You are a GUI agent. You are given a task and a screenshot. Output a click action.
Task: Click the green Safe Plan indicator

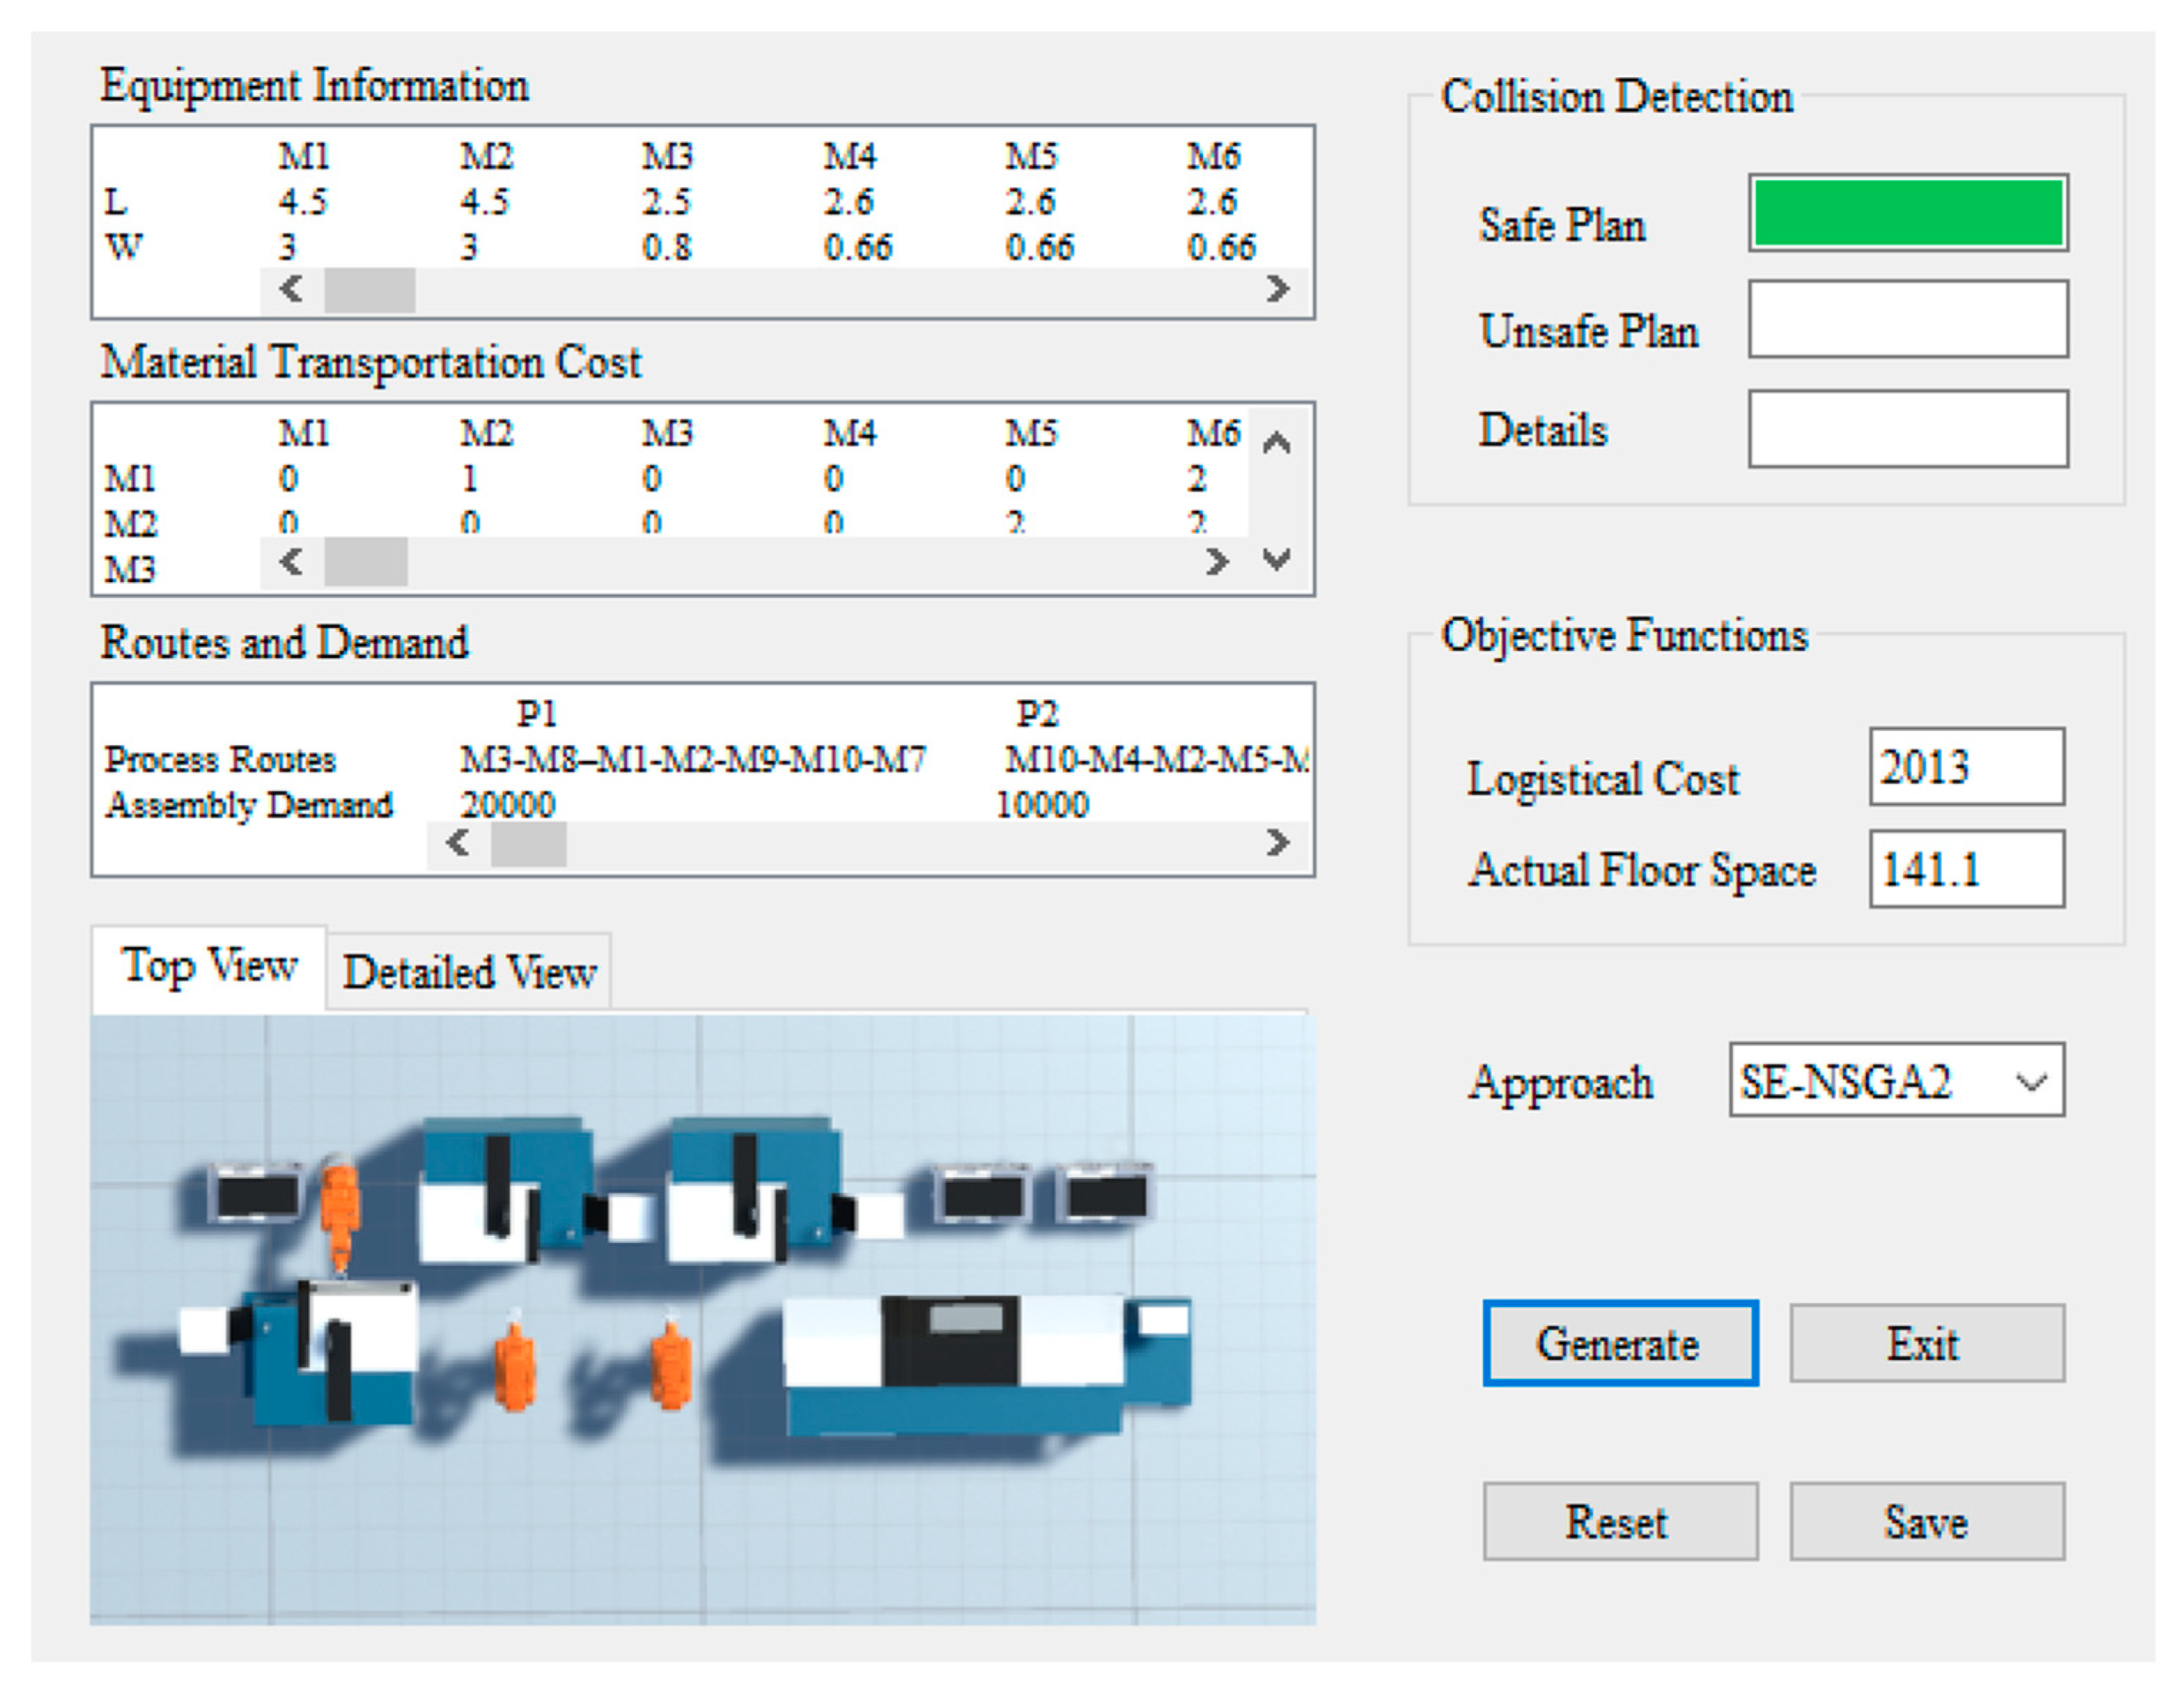point(1908,213)
